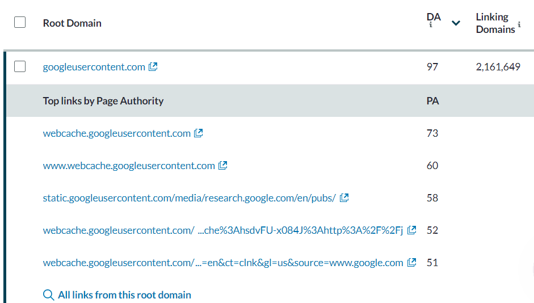Screen dimensions: 534x303
Task: Click external-link icon next to www.webcache.googleusercontent.com
Action: tap(223, 166)
